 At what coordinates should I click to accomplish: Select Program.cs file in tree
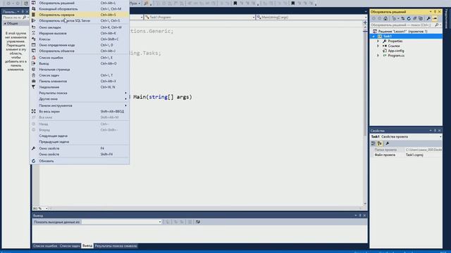pos(396,56)
